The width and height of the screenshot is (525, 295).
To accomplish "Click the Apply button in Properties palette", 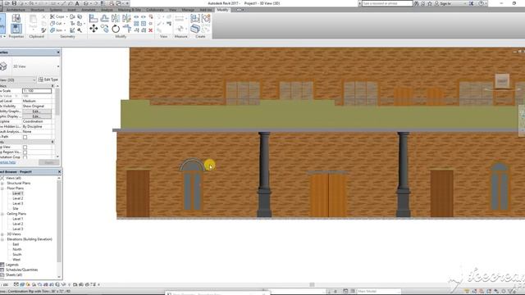I will (49, 162).
